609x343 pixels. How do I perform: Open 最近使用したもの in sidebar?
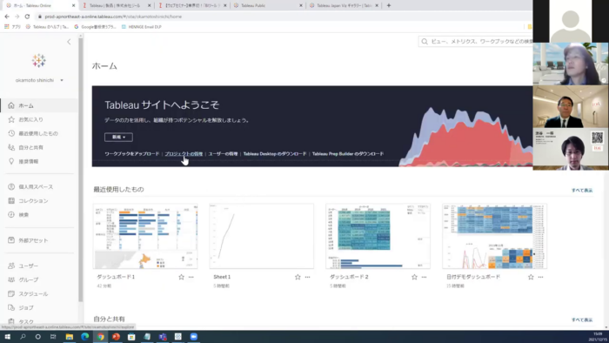pos(39,133)
